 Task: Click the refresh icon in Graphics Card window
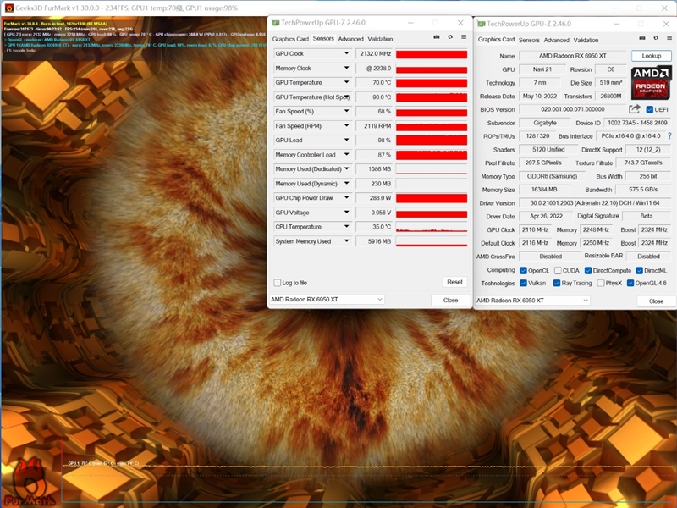(x=656, y=38)
